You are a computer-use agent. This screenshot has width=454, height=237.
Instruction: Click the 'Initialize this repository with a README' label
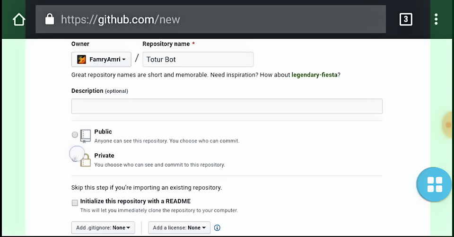tap(135, 201)
